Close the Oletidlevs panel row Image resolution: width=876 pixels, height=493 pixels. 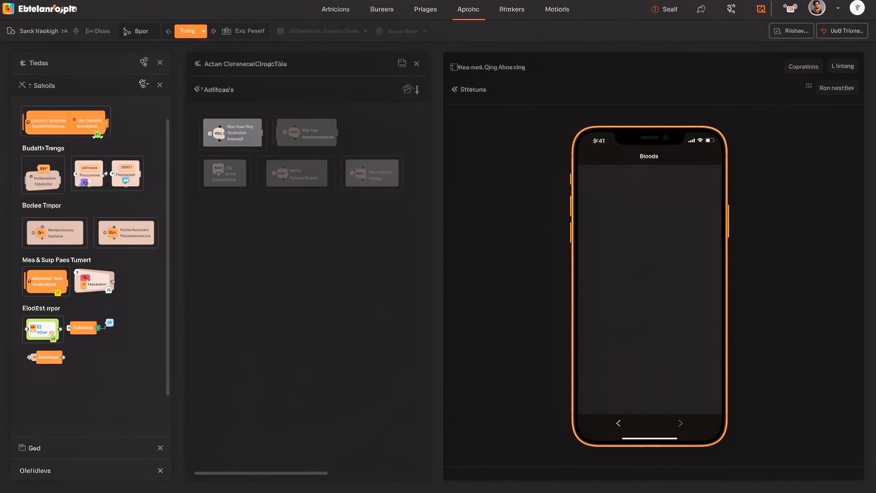coord(160,471)
